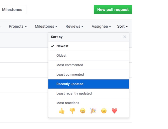Sort by red heart reaction emoji
This screenshot has width=168, height=129.
click(114, 111)
